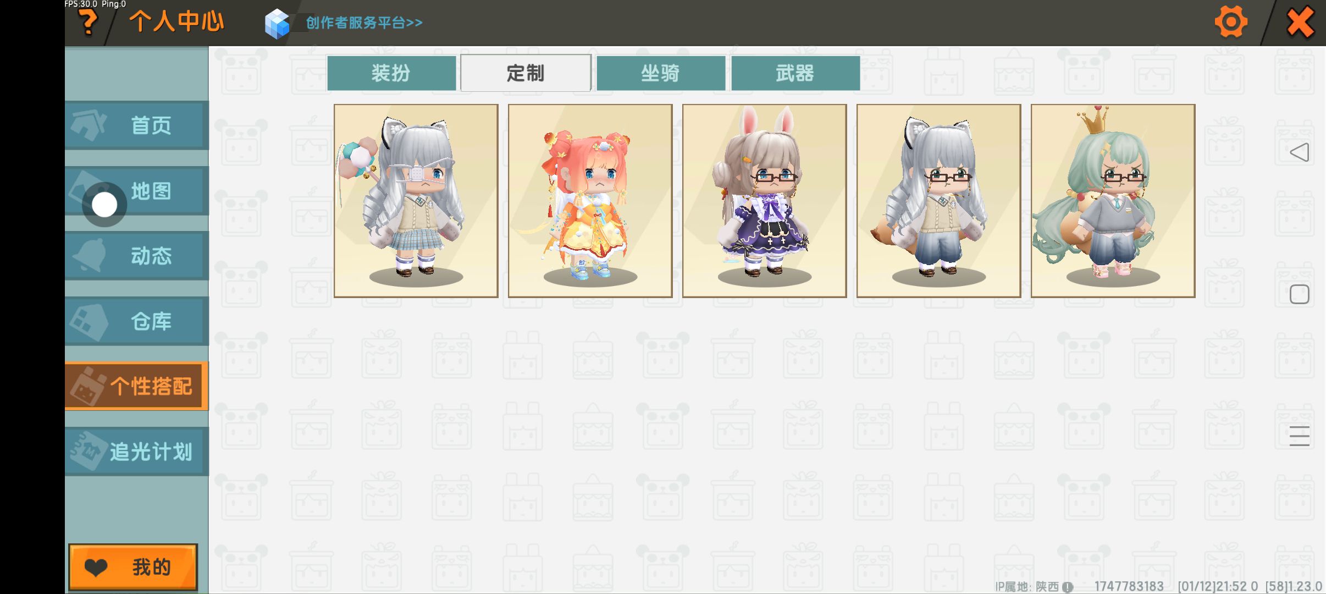Open the orange question mark help icon
Screen dimensions: 1326x594
pyautogui.click(x=88, y=22)
